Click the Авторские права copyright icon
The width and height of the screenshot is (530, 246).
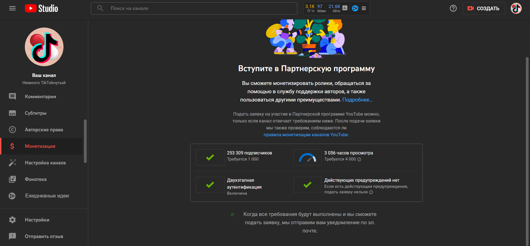[12, 130]
